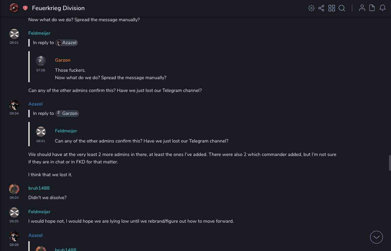Open the Garzon mention pill in reply

tap(67, 114)
